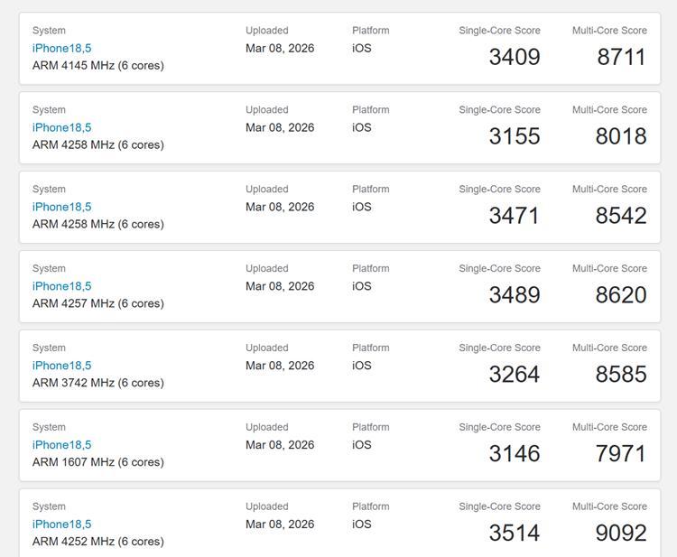Click the single-core score 3146
Image resolution: width=677 pixels, height=557 pixels.
pos(514,454)
